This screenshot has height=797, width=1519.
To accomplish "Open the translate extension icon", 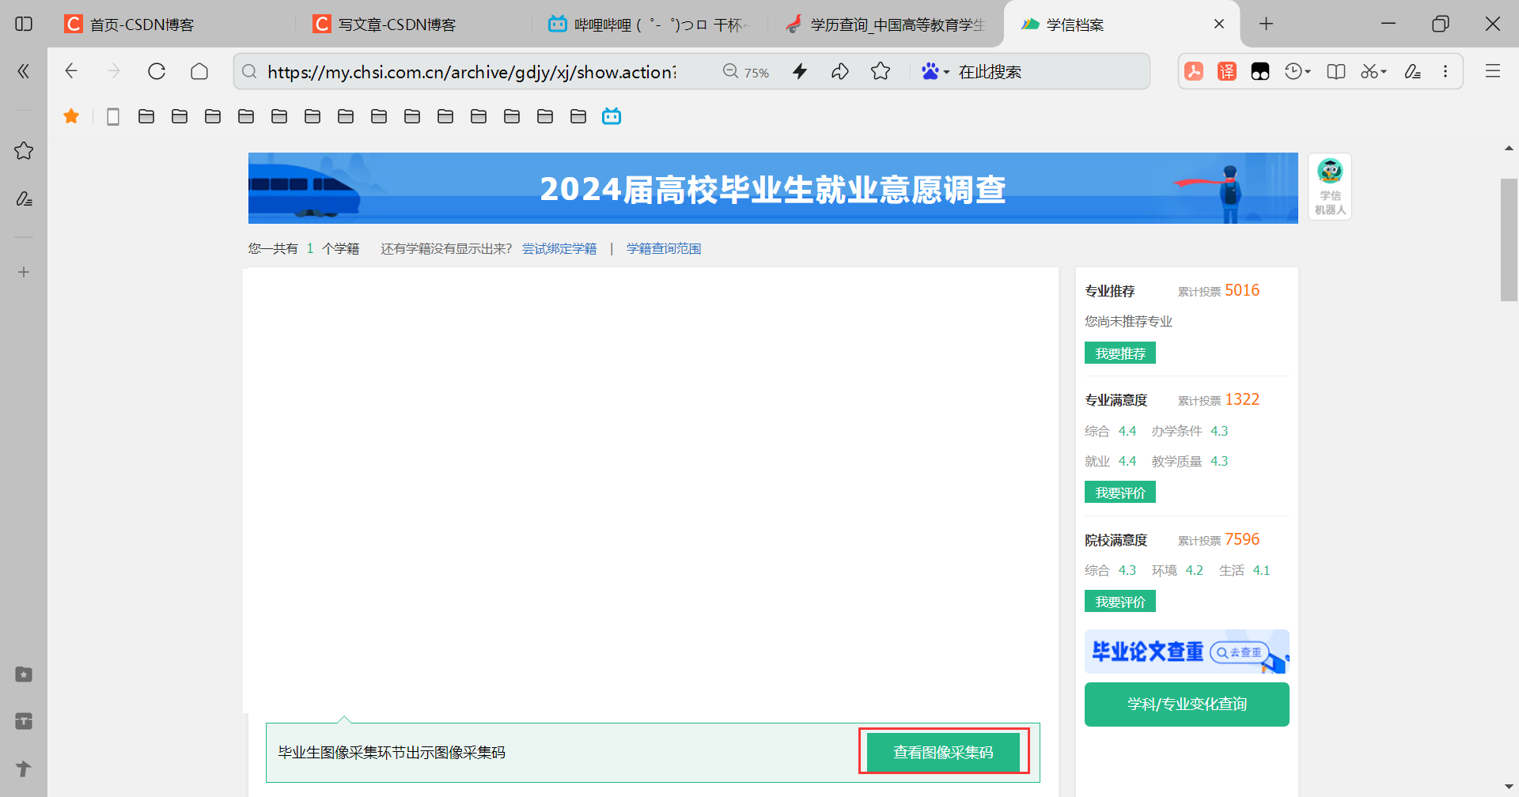I will (1227, 71).
